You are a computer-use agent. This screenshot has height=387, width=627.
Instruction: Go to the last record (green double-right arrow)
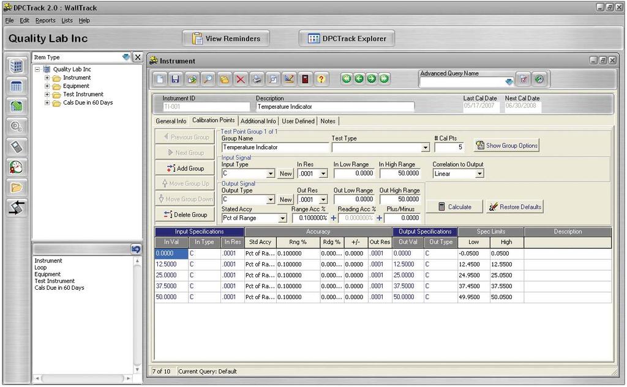click(384, 79)
